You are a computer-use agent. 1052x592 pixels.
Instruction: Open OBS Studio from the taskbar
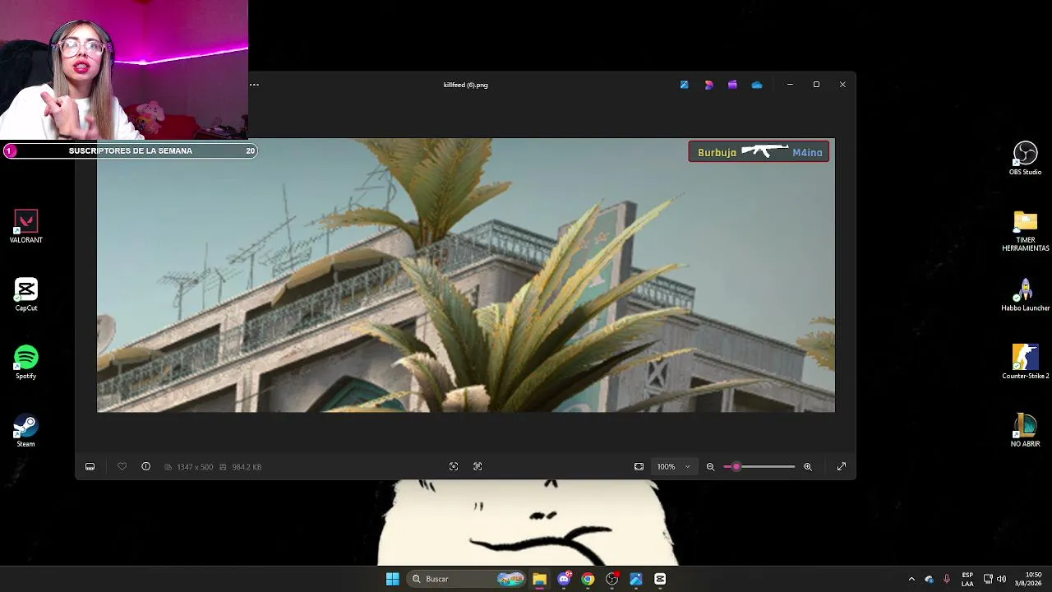click(x=611, y=579)
